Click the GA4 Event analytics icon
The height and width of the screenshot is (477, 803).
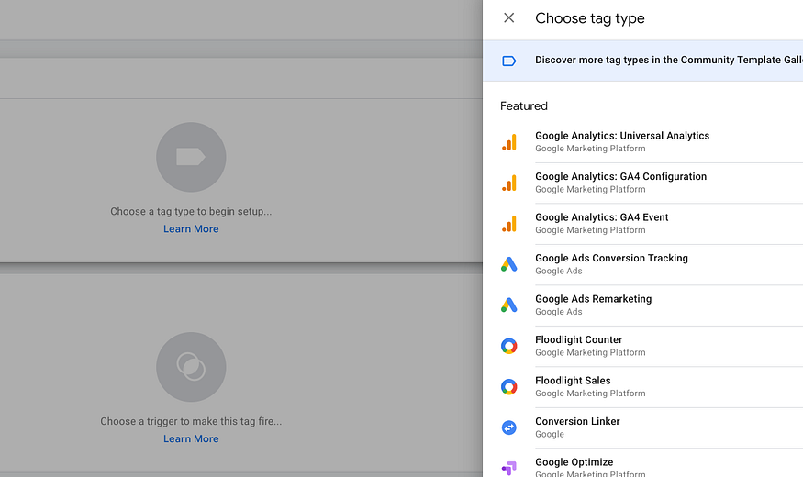coord(509,224)
